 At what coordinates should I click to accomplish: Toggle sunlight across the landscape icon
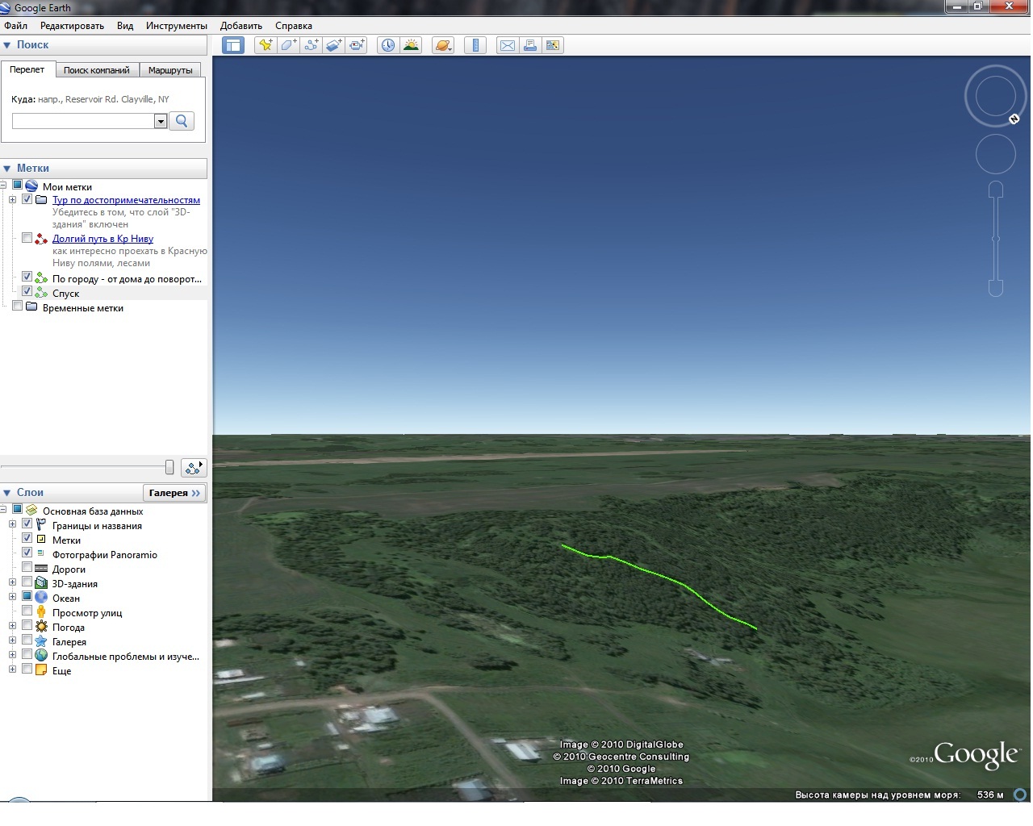(x=411, y=45)
